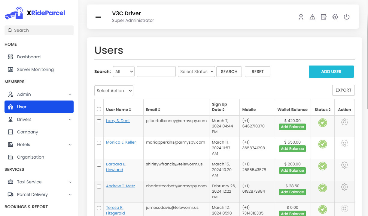Viewport: 368px width, 216px height.
Task: Open the profile icon in top bar
Action: (x=301, y=17)
